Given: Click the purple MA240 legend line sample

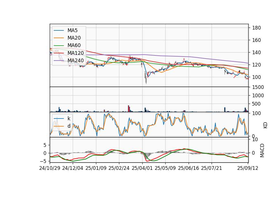Looking at the screenshot, I should (59, 61).
